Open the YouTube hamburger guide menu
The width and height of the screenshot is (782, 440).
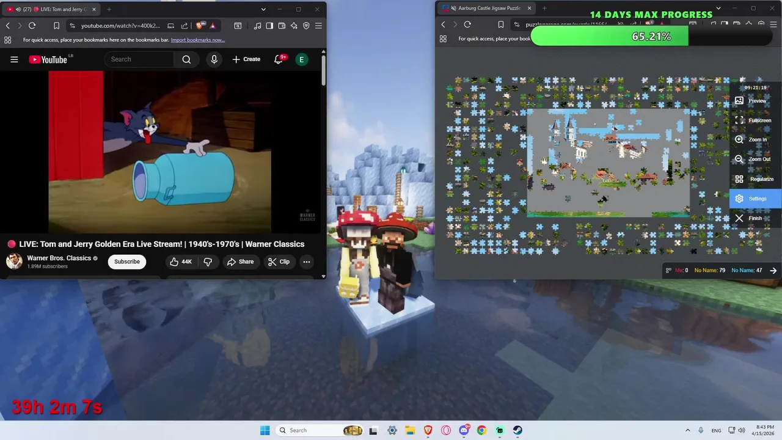coord(14,59)
